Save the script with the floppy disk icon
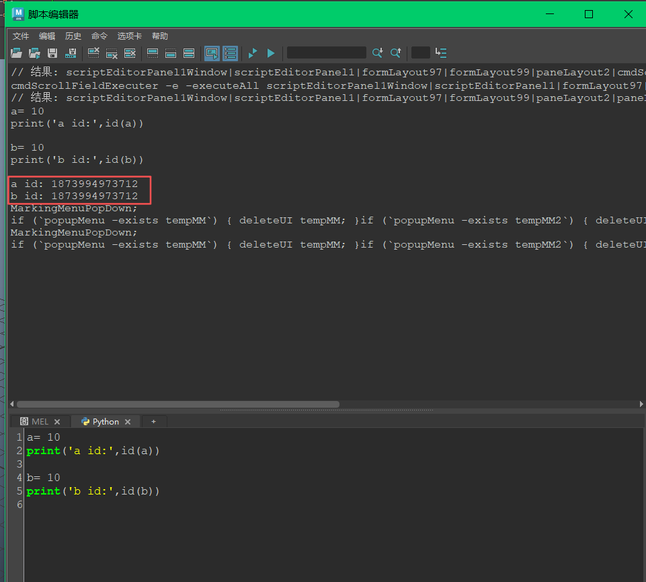 pyautogui.click(x=52, y=52)
